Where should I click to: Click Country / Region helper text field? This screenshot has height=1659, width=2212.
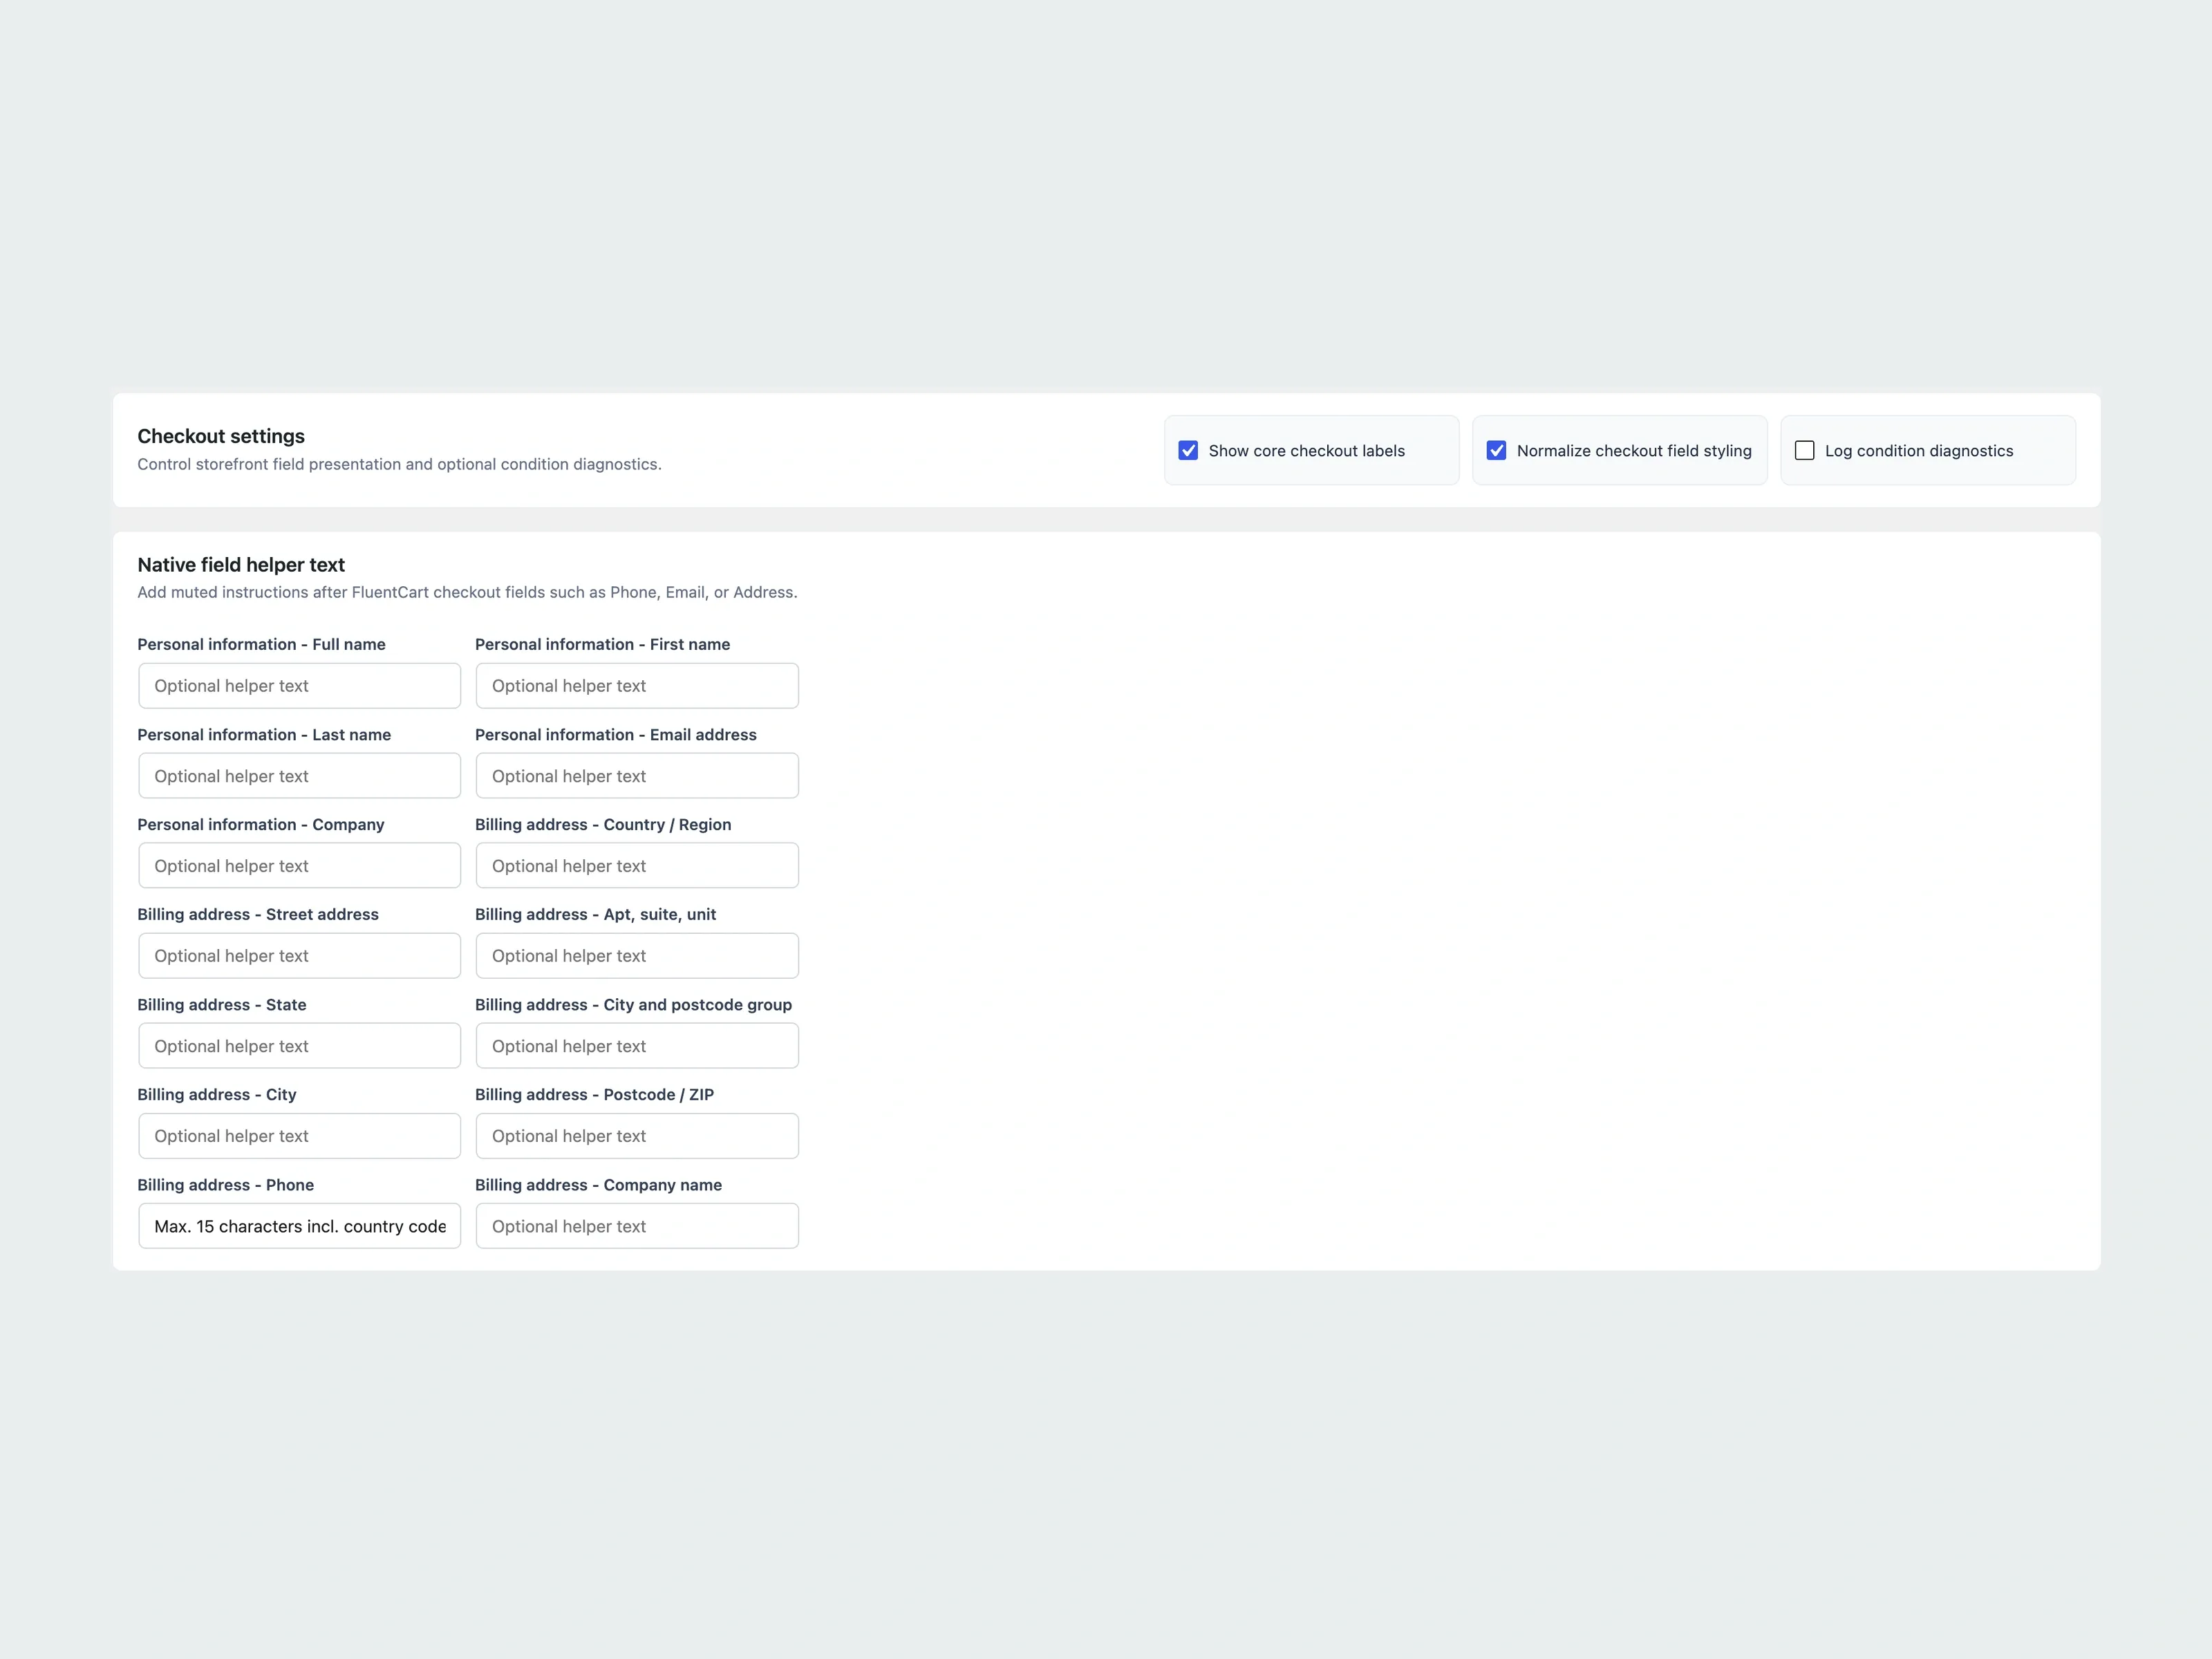[x=637, y=865]
